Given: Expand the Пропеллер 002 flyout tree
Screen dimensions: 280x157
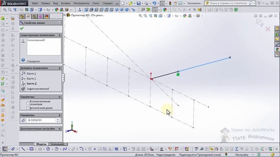Looking at the screenshot, I should [64, 15].
